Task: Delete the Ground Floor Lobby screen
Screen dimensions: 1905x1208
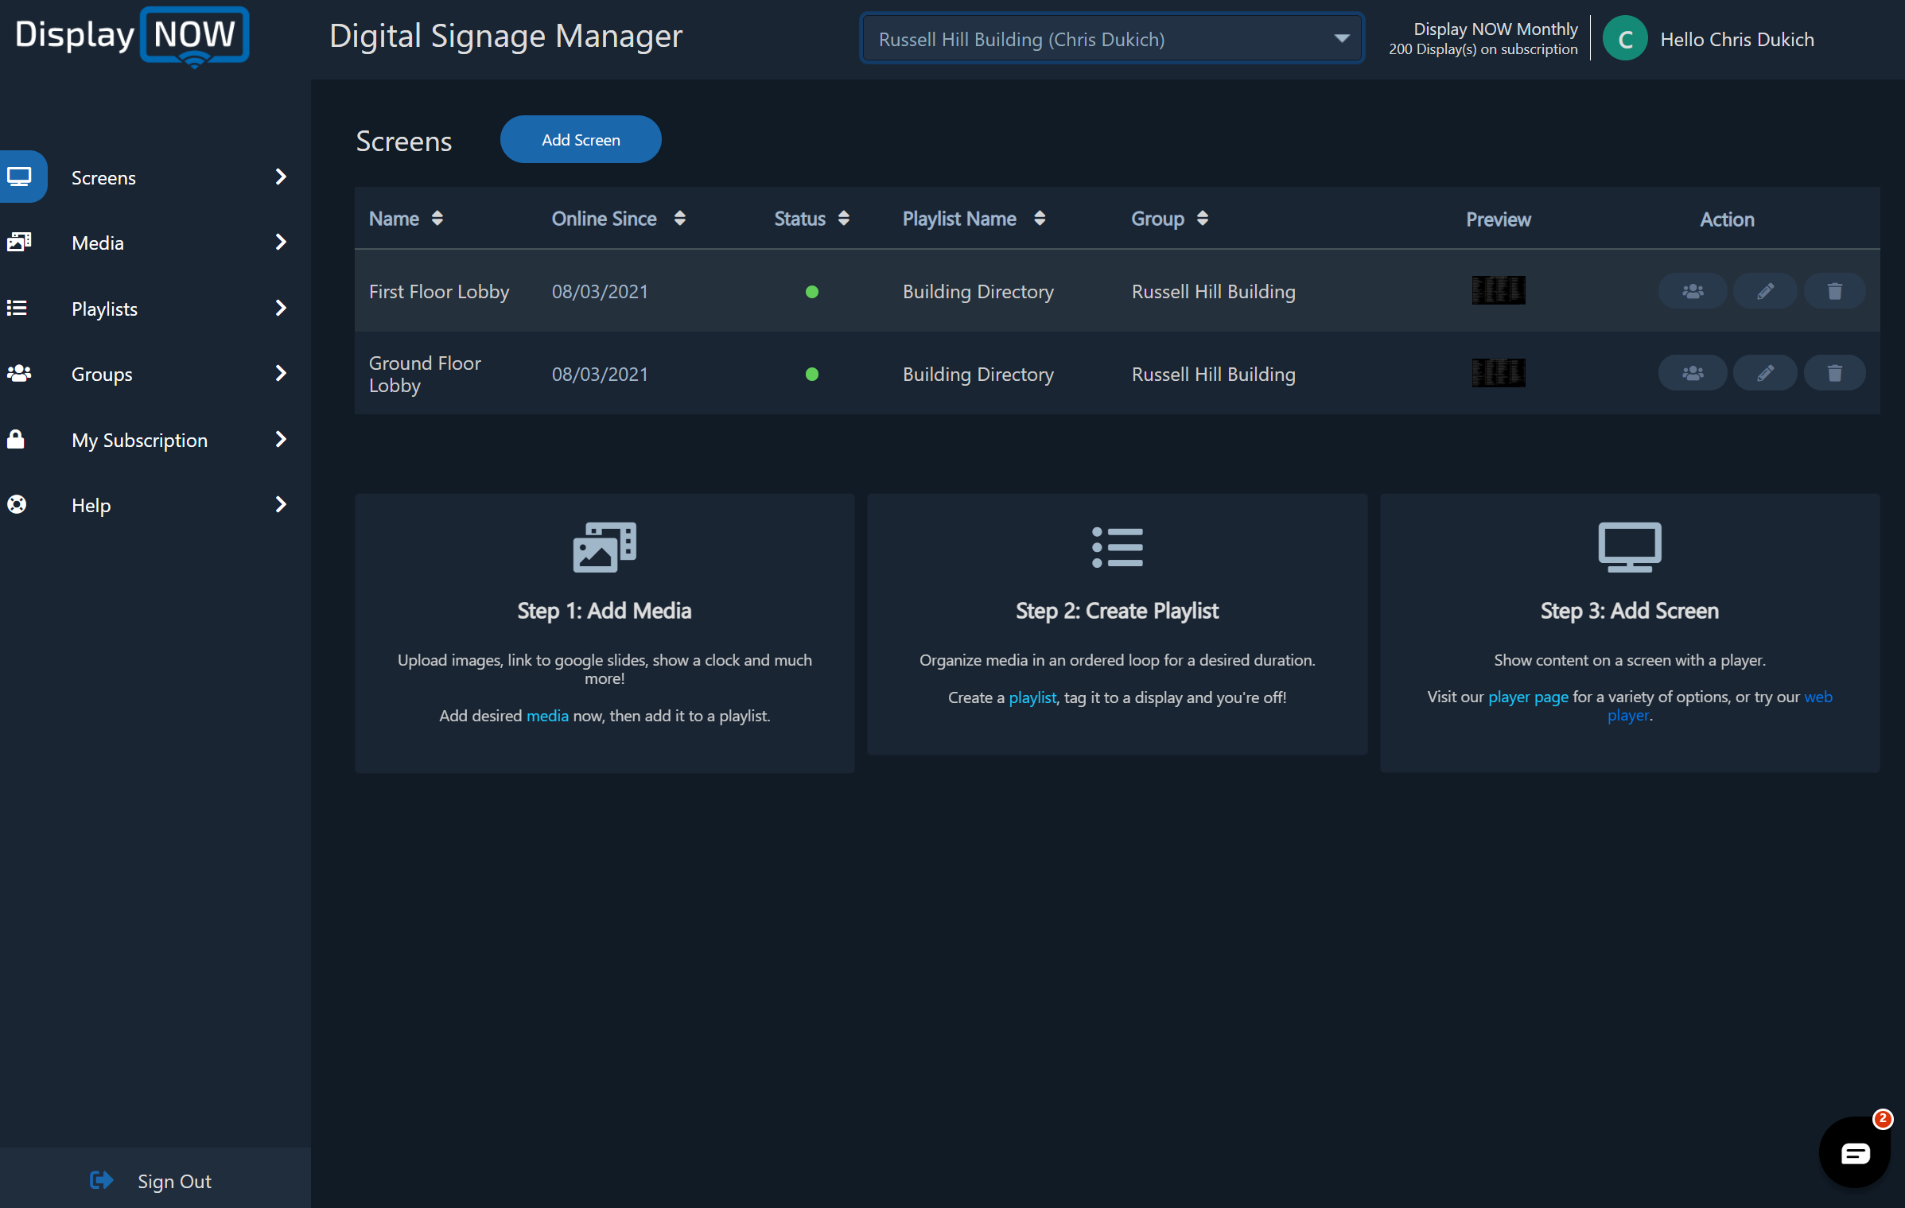Action: (1834, 373)
